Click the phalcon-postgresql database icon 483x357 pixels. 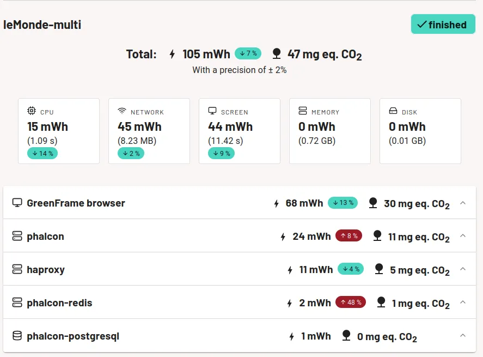(17, 336)
